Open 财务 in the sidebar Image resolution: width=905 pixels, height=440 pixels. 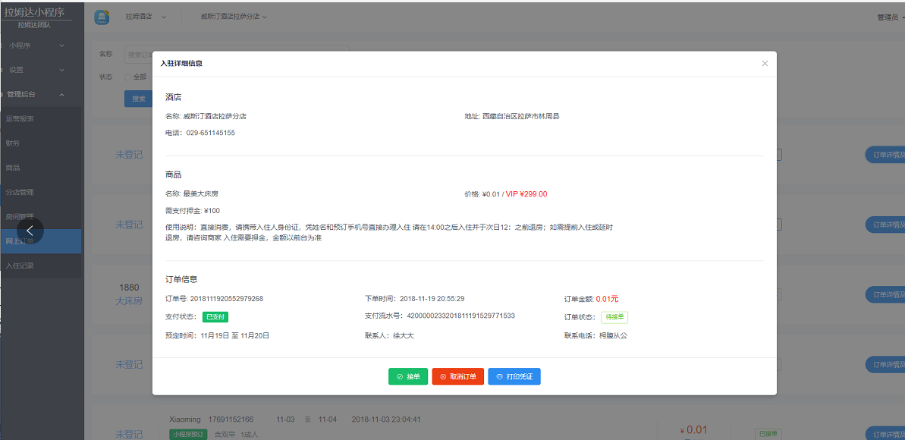pos(40,143)
